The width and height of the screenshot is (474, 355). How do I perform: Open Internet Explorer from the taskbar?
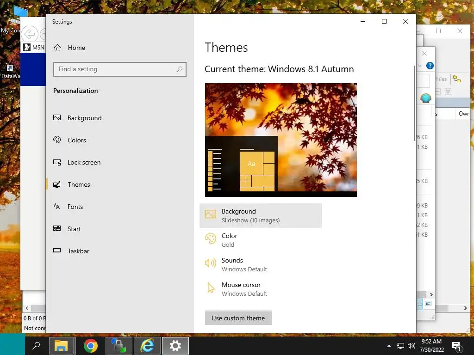point(147,346)
